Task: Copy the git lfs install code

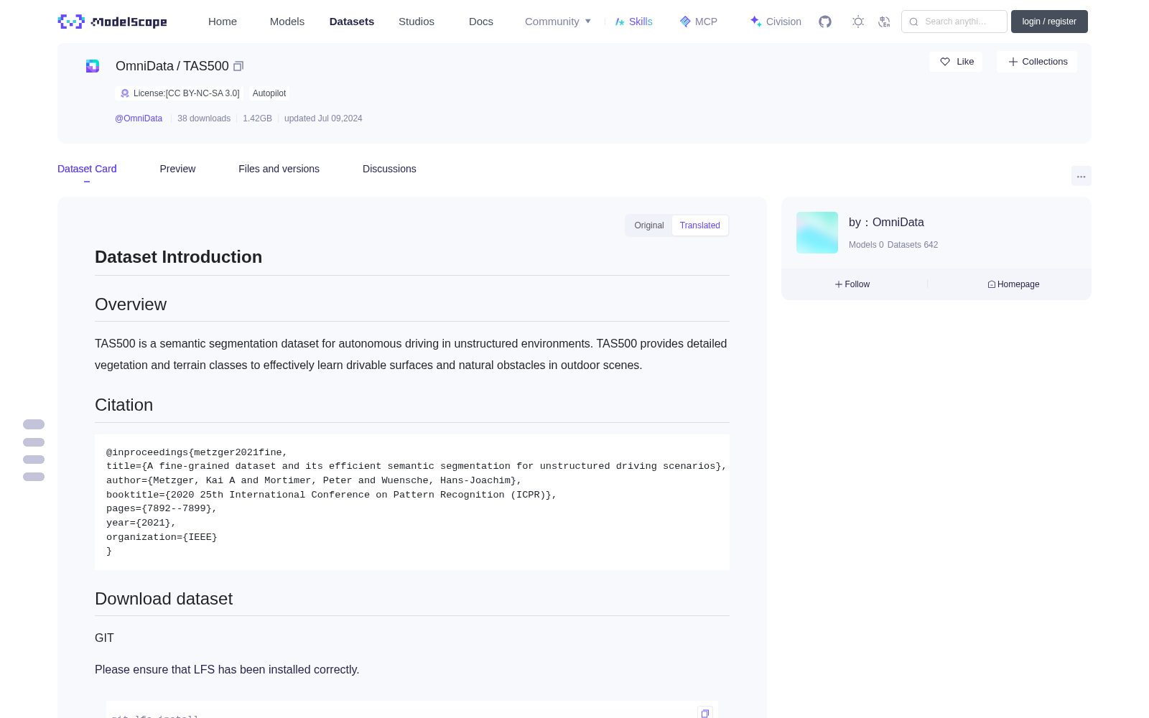Action: point(705,713)
